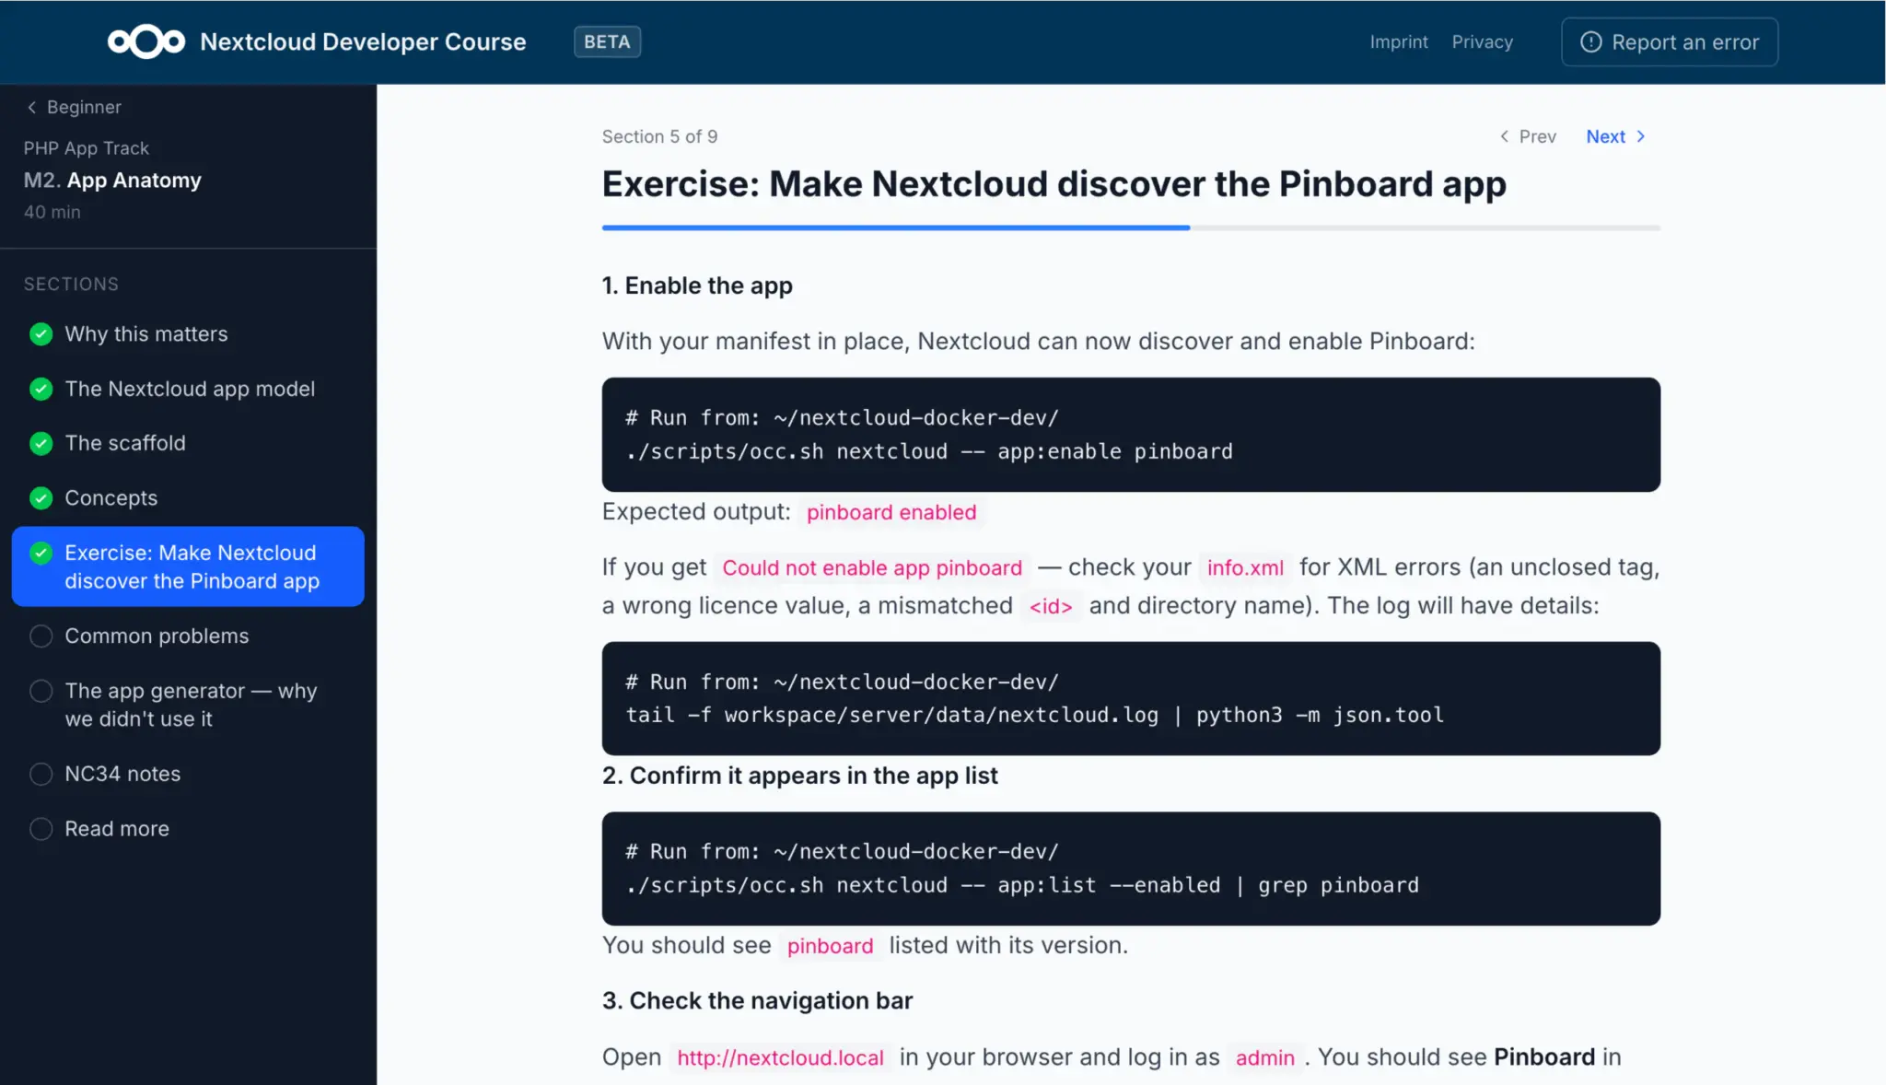The height and width of the screenshot is (1085, 1886).
Task: Open the Read more section
Action: click(188, 828)
